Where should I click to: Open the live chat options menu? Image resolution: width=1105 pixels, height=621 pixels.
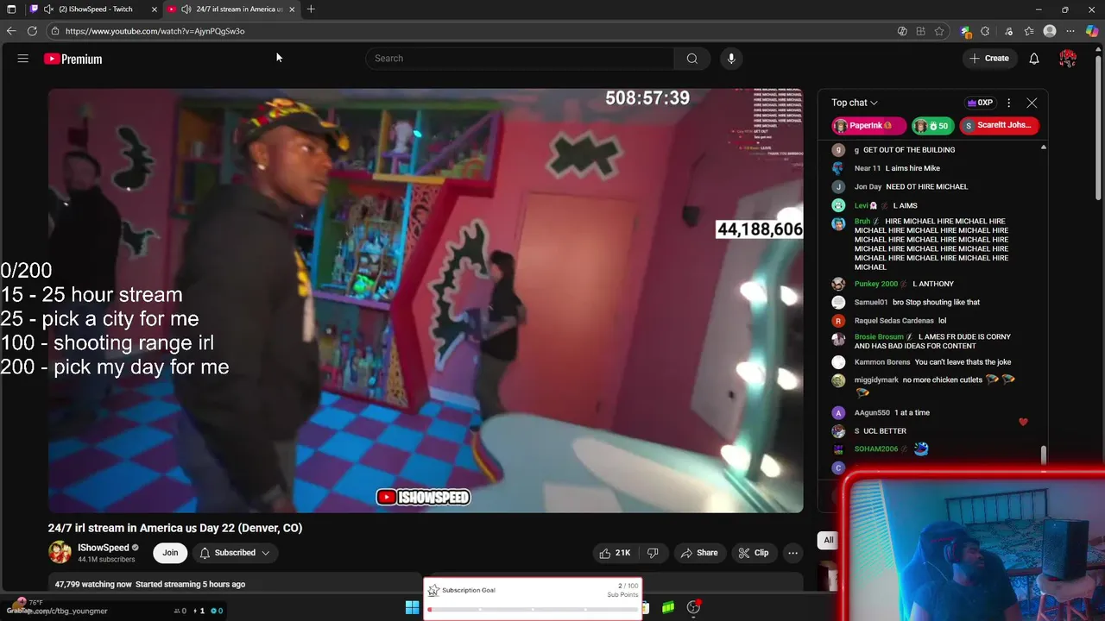tap(1008, 103)
